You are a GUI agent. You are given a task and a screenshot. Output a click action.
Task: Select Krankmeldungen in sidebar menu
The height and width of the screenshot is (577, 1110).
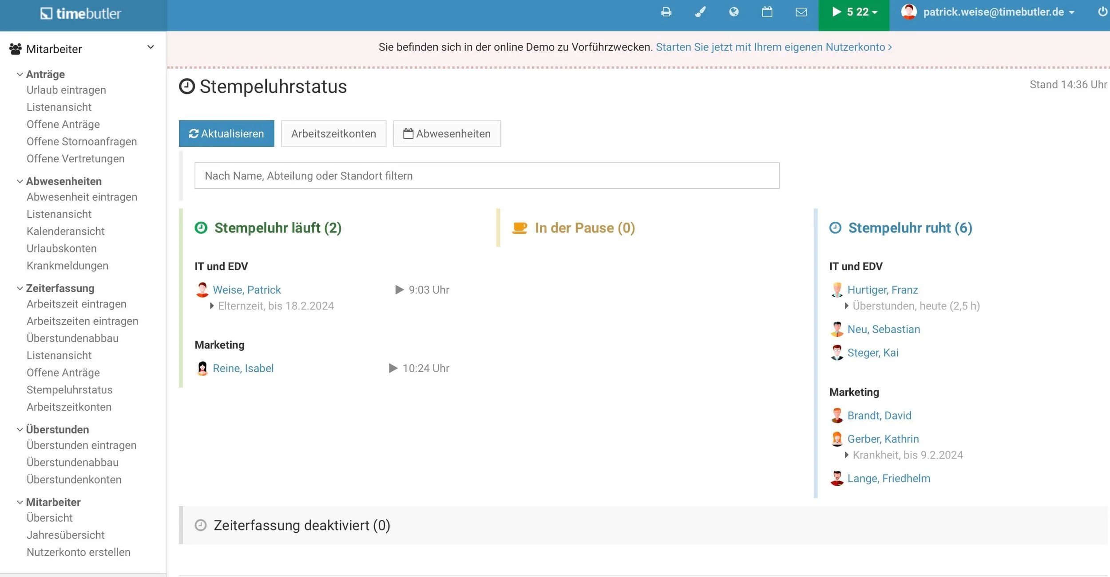(67, 266)
